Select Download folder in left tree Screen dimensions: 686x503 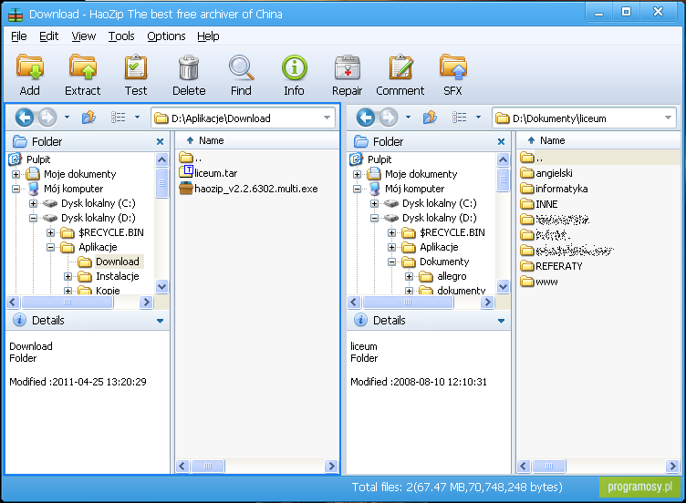(118, 262)
